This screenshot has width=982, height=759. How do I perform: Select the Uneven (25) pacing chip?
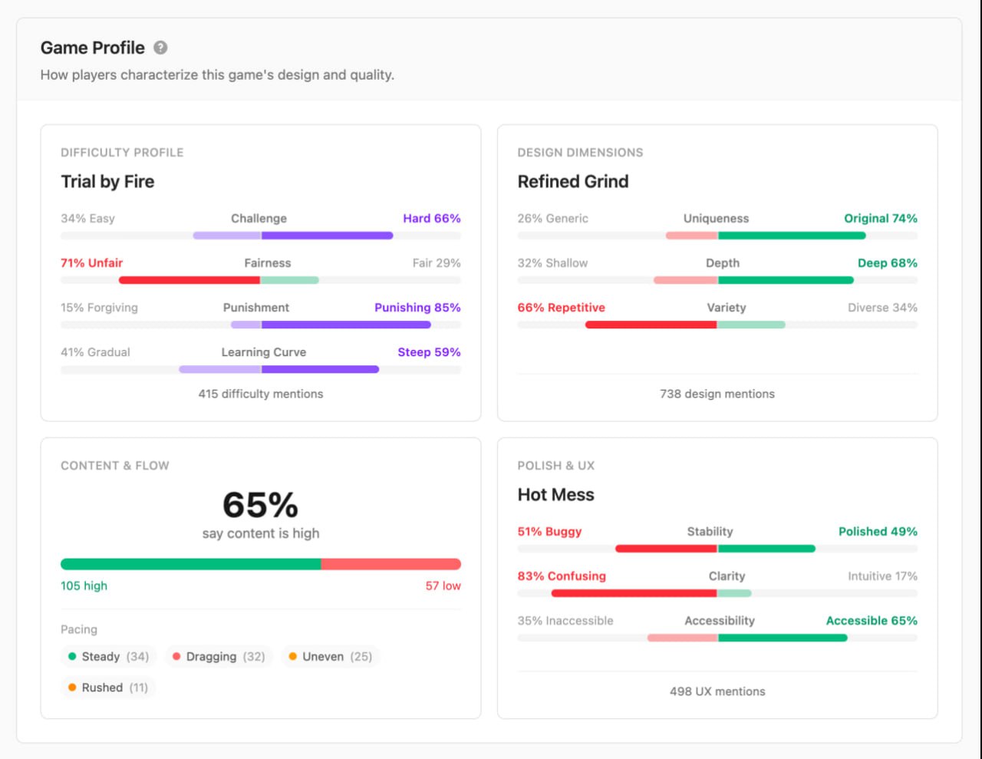(330, 656)
